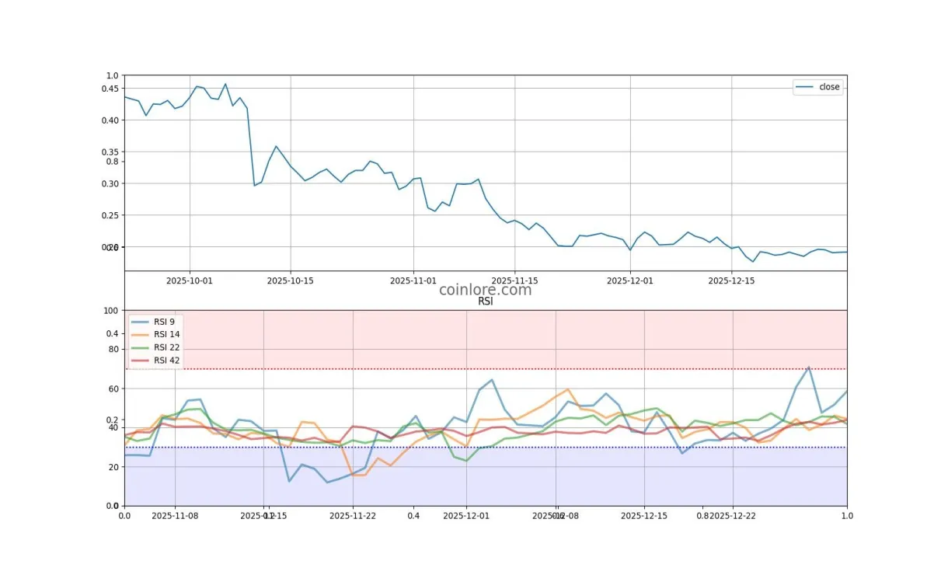Select the RSI 22 green line marker
This screenshot has height=575, width=948.
coord(141,347)
